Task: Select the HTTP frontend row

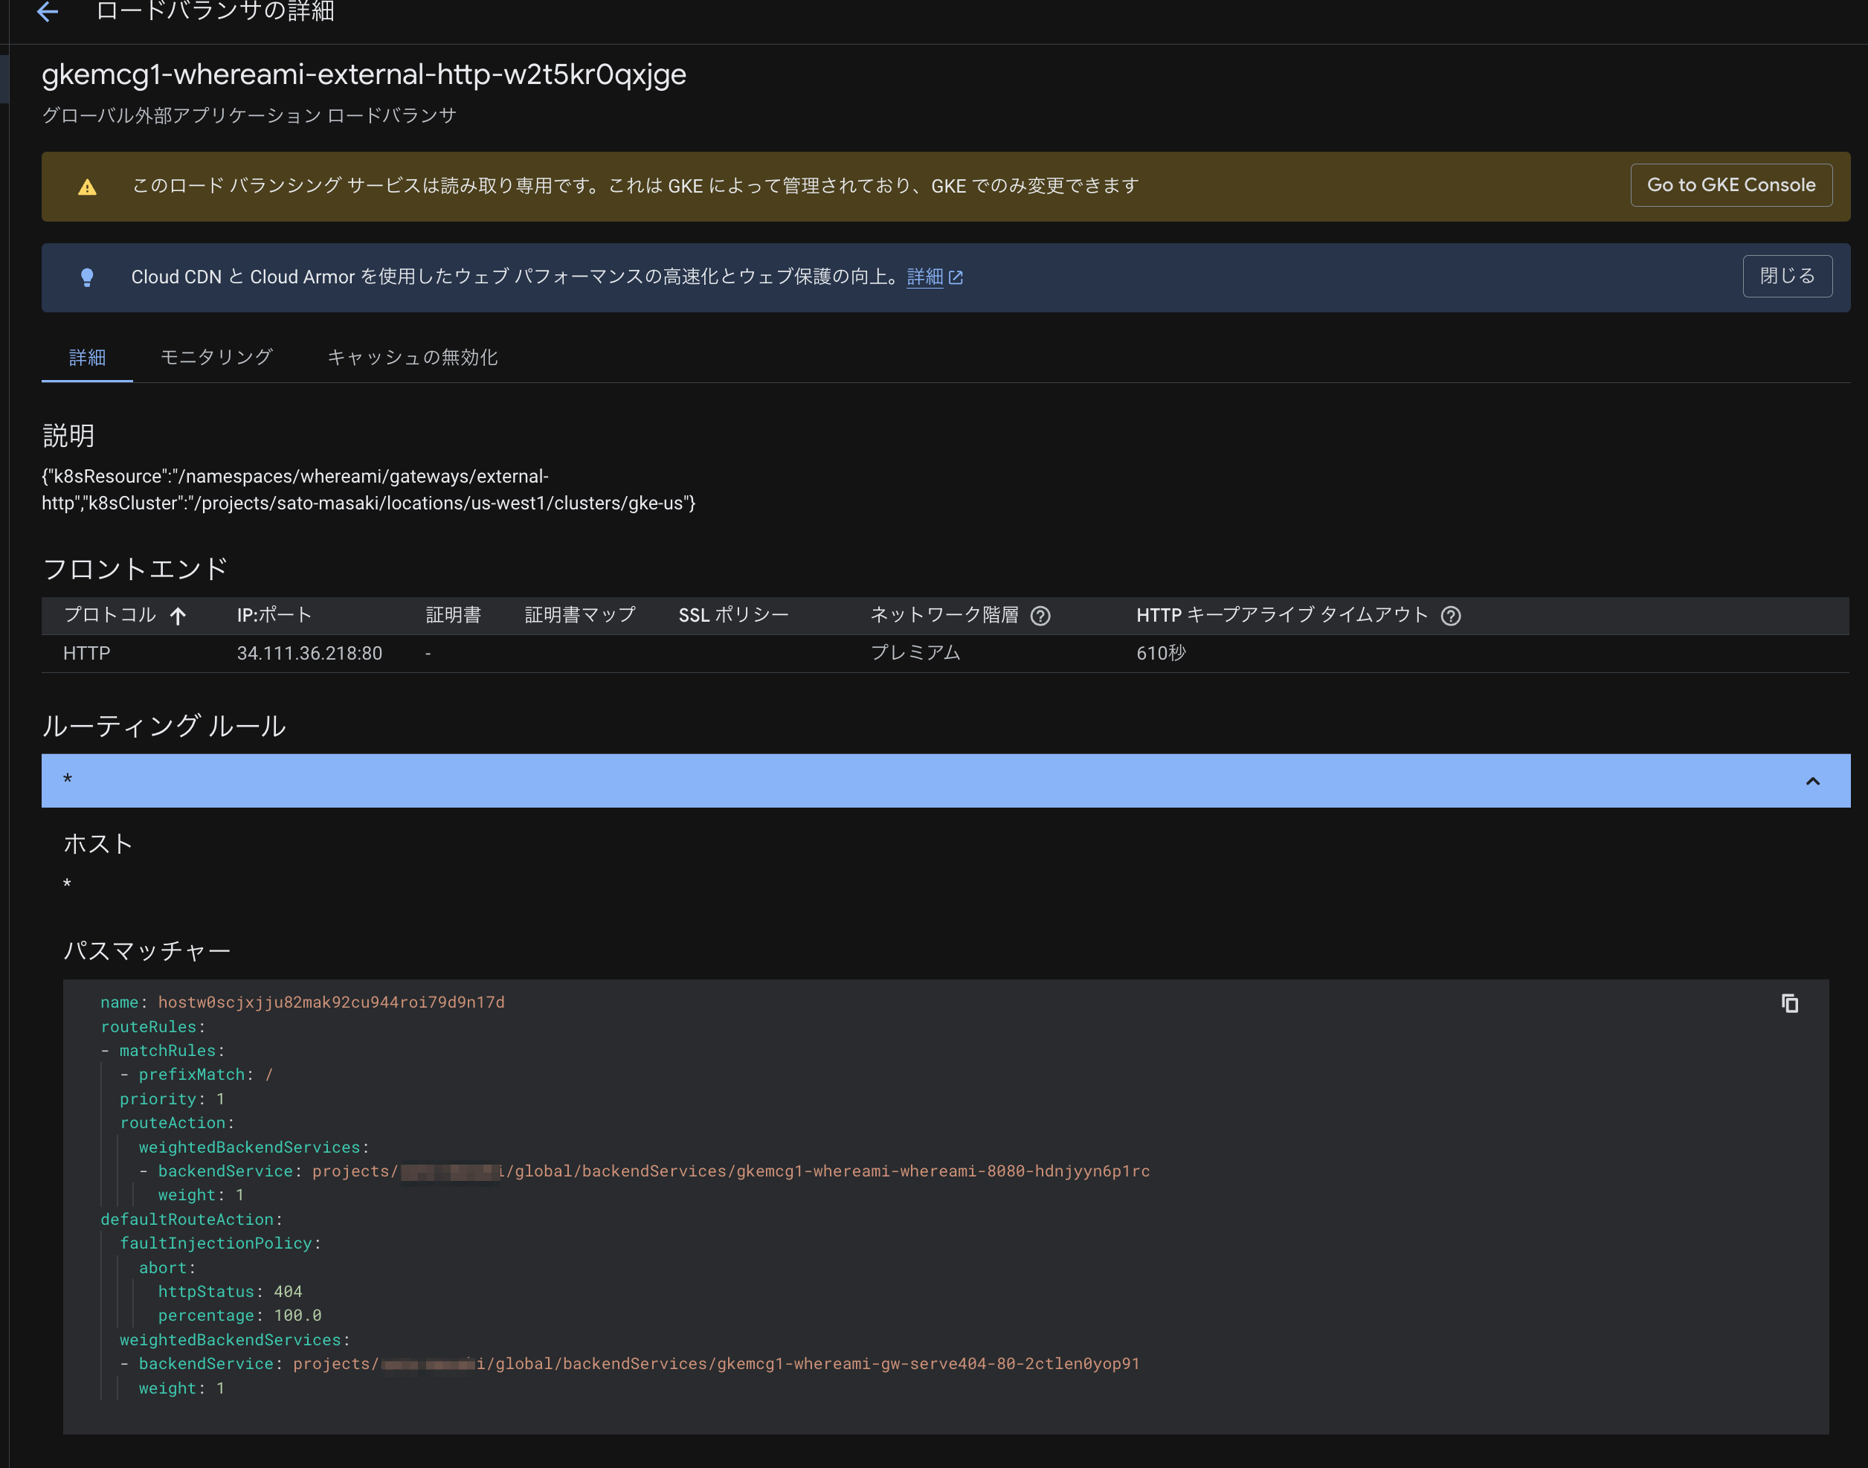Action: coord(85,652)
